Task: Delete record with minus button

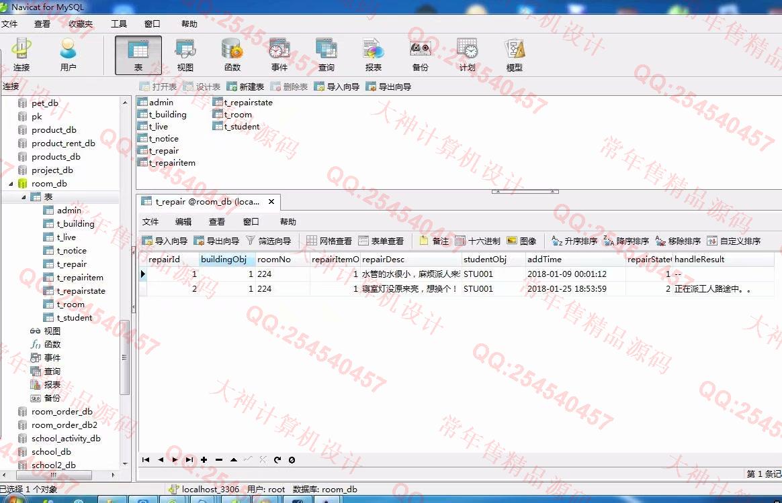Action: 219,459
